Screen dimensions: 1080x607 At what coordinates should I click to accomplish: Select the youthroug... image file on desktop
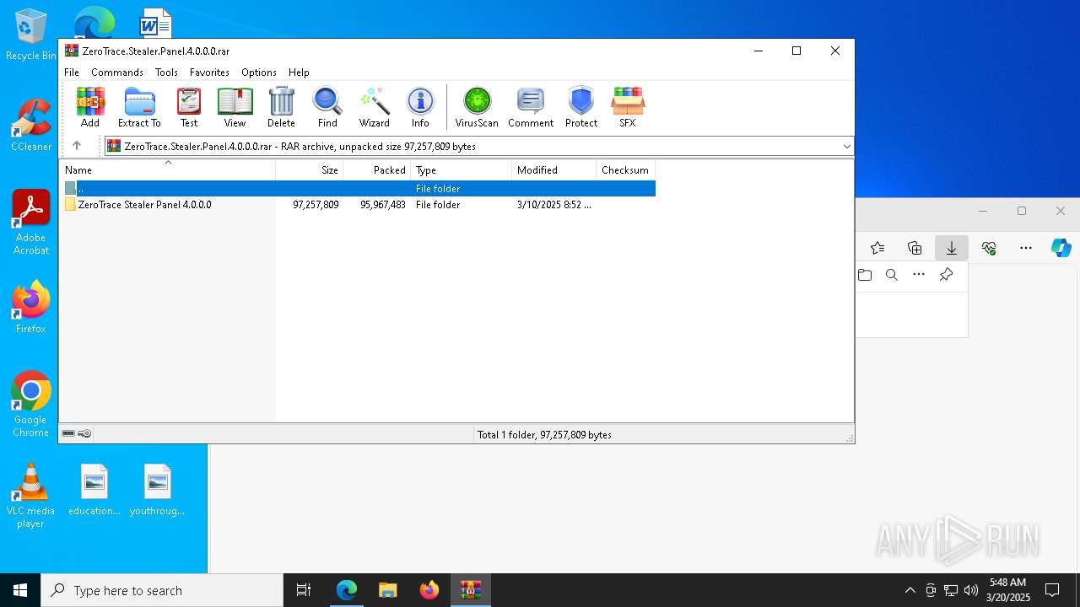[x=158, y=490]
